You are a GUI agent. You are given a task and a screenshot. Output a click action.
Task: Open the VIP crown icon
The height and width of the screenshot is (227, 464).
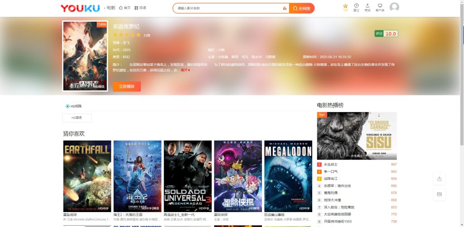[345, 6]
